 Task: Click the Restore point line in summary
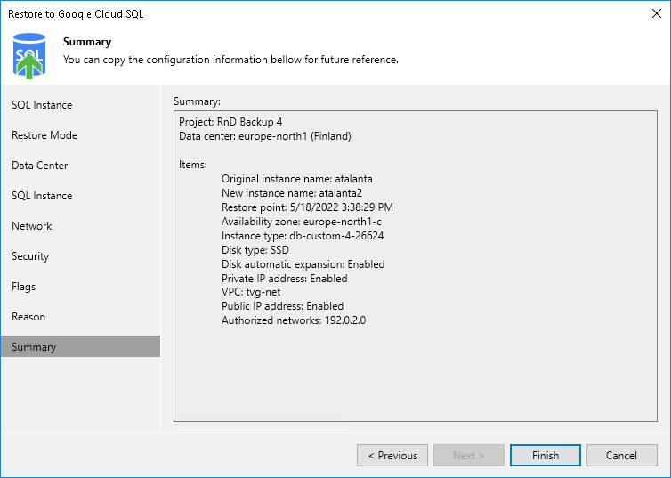point(307,208)
